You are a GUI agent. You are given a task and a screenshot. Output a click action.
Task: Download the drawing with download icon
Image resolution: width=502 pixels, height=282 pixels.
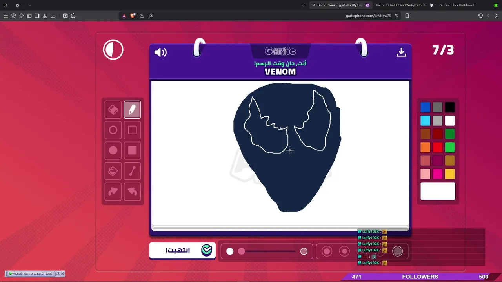(401, 52)
